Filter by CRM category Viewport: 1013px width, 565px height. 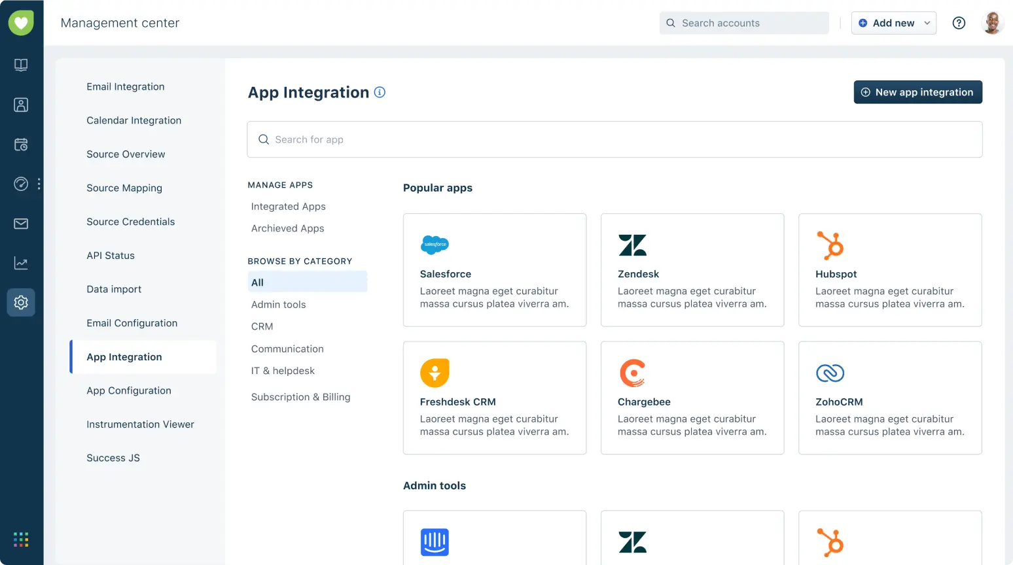tap(262, 326)
